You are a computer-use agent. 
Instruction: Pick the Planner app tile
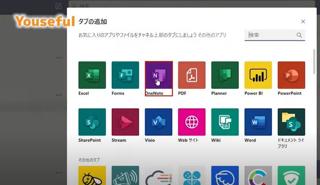[x=225, y=75]
